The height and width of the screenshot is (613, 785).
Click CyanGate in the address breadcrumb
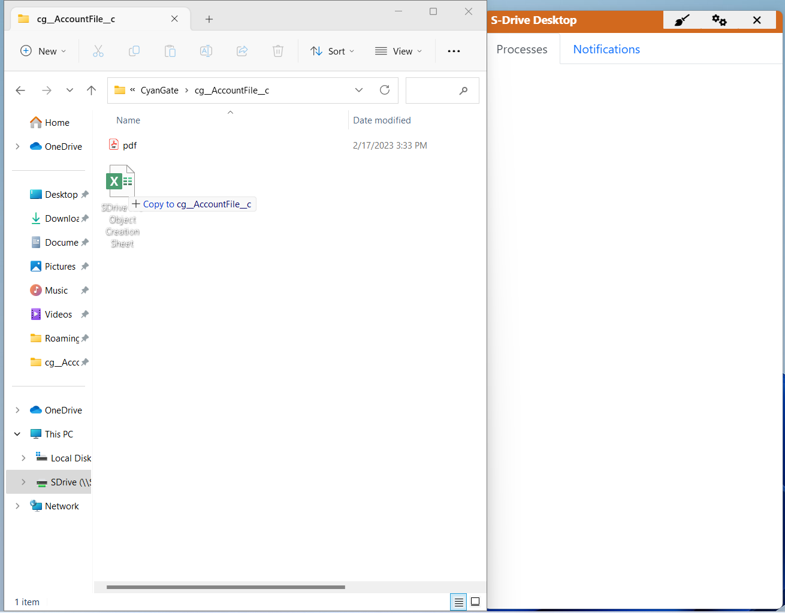pyautogui.click(x=159, y=90)
